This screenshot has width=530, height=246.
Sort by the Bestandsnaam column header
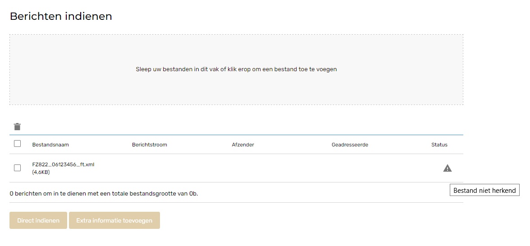50,145
